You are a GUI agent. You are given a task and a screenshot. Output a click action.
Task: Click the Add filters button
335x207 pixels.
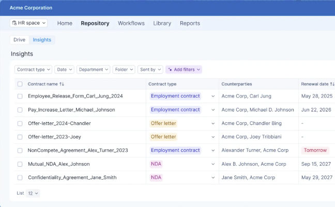(x=184, y=70)
